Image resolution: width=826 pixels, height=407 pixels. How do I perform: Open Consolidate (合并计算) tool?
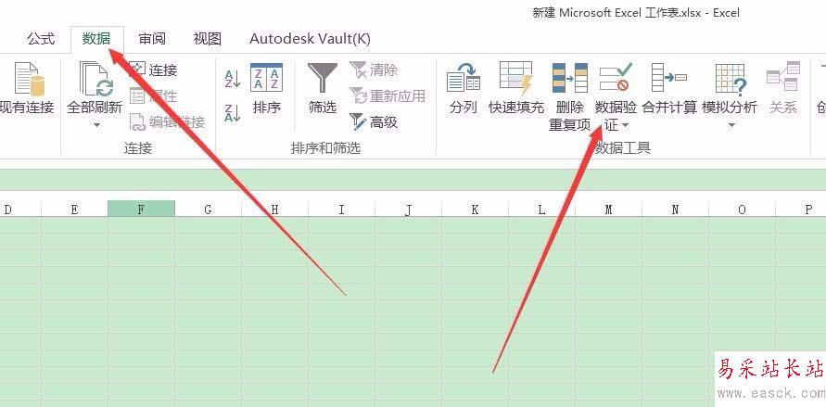668,89
